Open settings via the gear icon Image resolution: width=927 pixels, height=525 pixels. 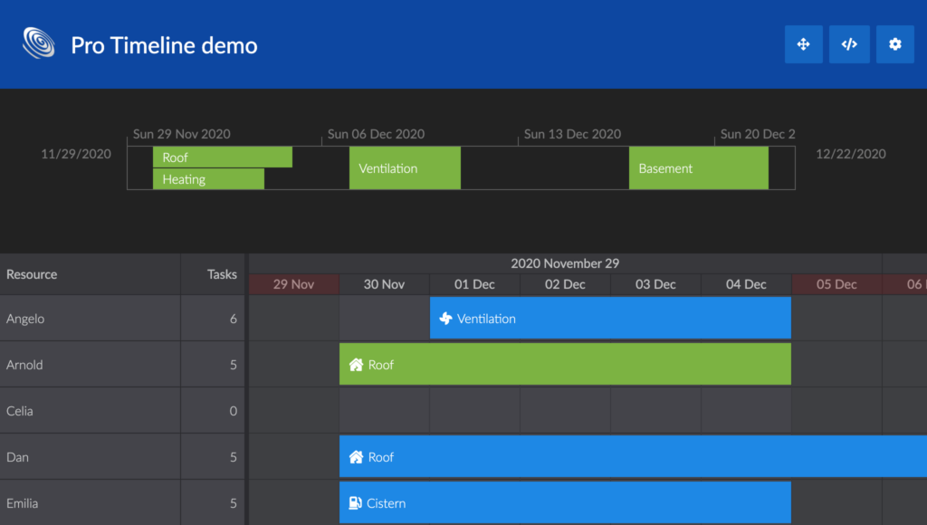pyautogui.click(x=894, y=43)
